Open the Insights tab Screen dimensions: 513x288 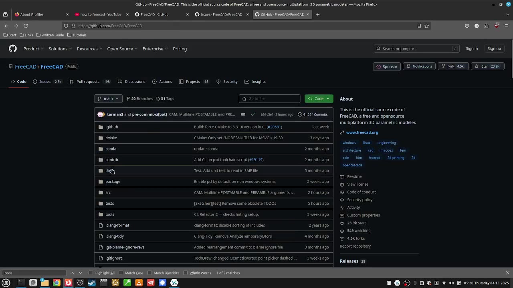[255, 82]
